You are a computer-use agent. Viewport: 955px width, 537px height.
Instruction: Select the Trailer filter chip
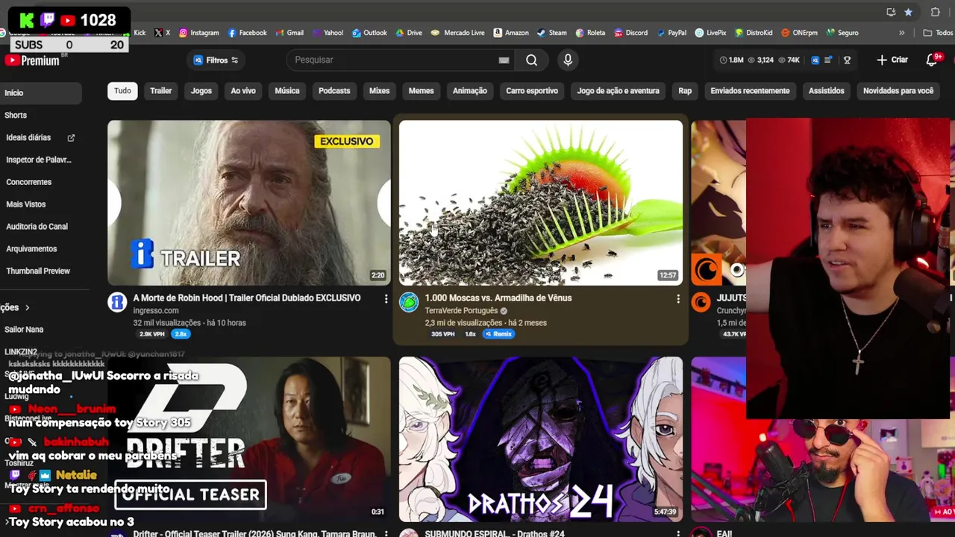[x=160, y=91]
